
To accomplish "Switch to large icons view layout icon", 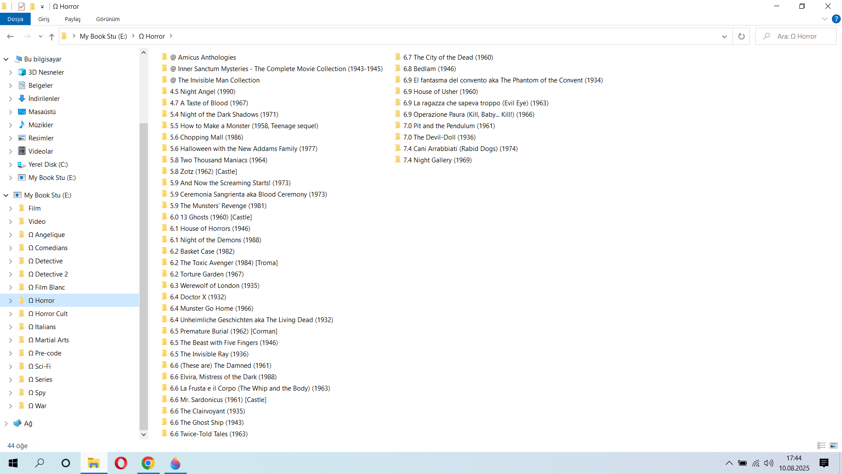I will pos(834,445).
